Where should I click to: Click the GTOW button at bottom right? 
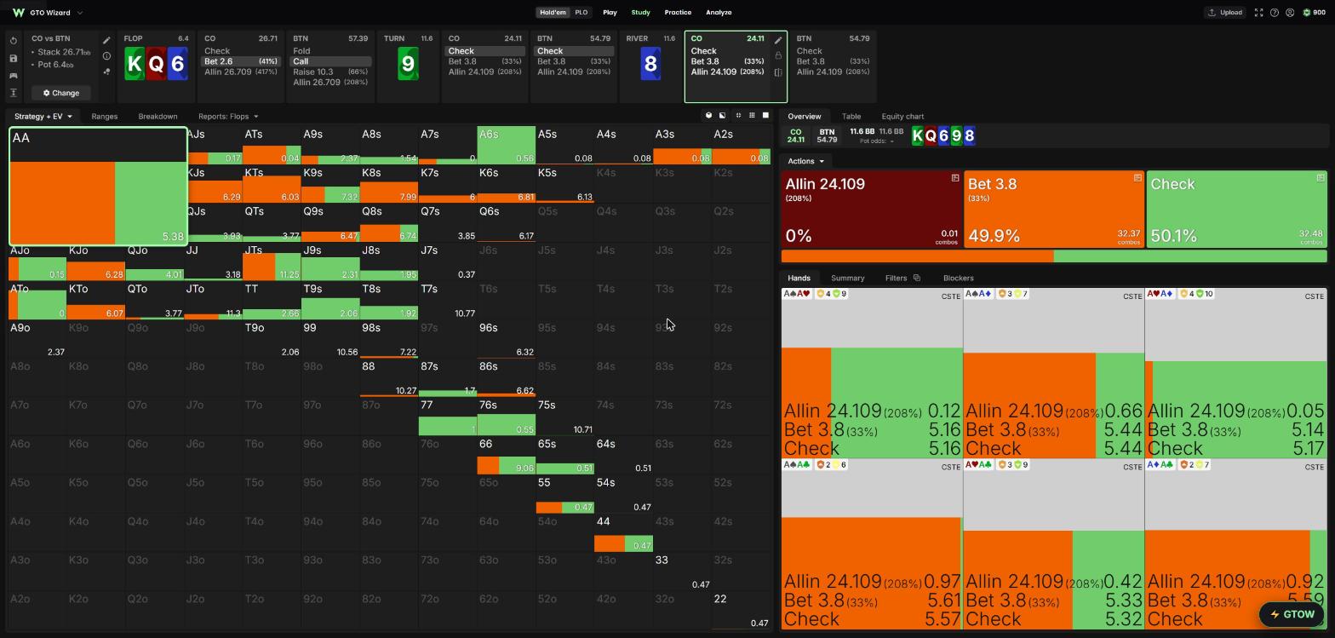pyautogui.click(x=1292, y=614)
